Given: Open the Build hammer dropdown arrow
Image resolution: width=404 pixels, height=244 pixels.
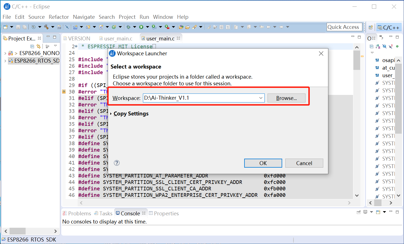Looking at the screenshot, I should (53, 27).
